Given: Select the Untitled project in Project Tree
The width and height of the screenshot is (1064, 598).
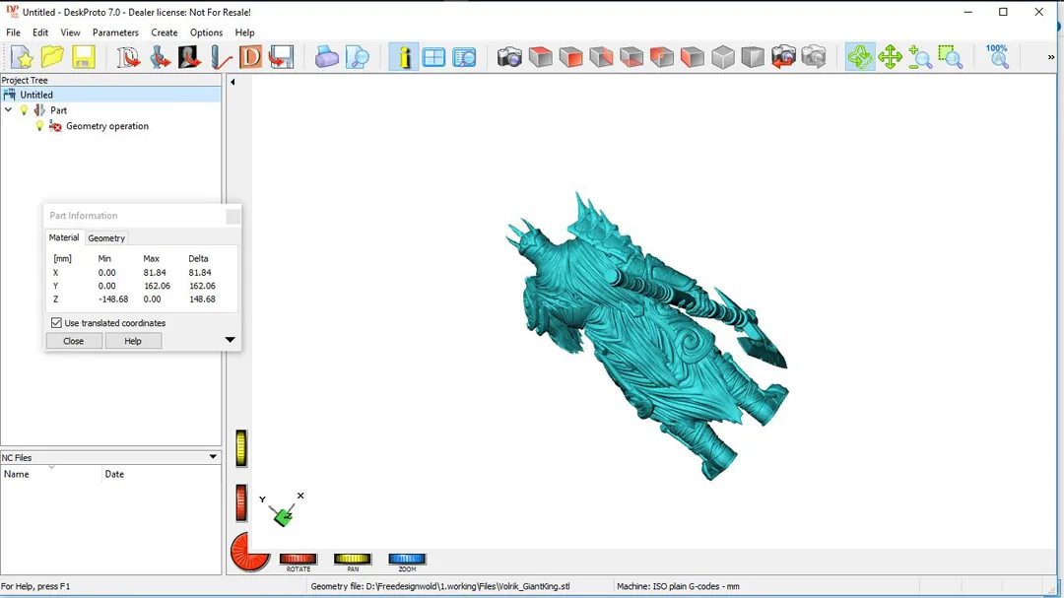Looking at the screenshot, I should pos(36,95).
